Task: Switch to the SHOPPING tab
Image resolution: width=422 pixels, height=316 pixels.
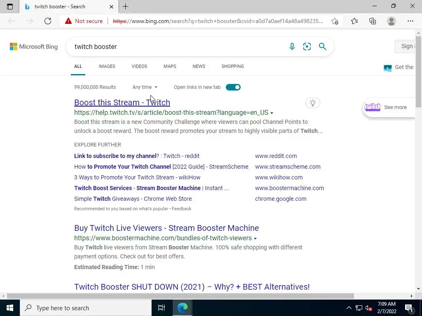Action: click(233, 66)
